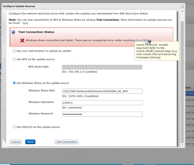This screenshot has width=194, height=165.
Task: Click the scrollbar down arrow
Action: (182, 145)
